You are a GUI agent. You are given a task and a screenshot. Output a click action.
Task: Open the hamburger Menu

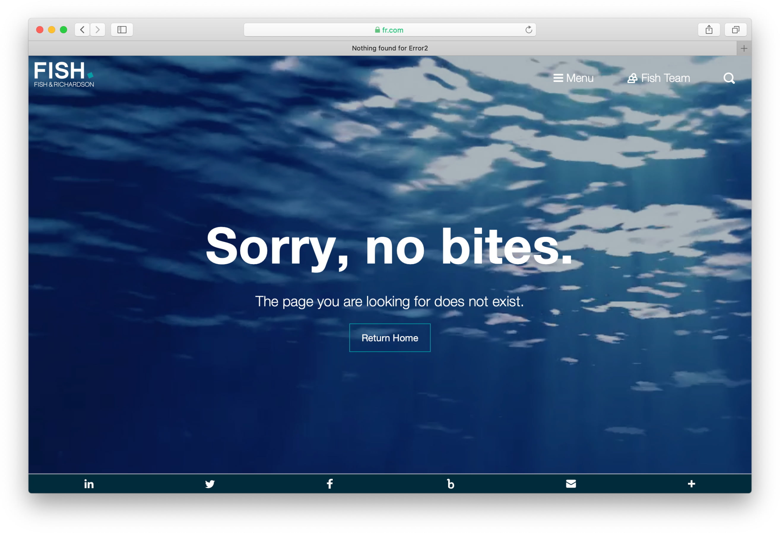[573, 78]
